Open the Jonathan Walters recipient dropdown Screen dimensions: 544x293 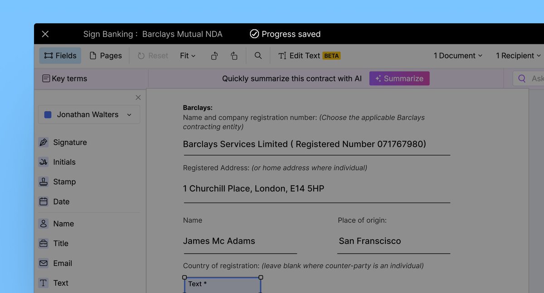tap(89, 115)
